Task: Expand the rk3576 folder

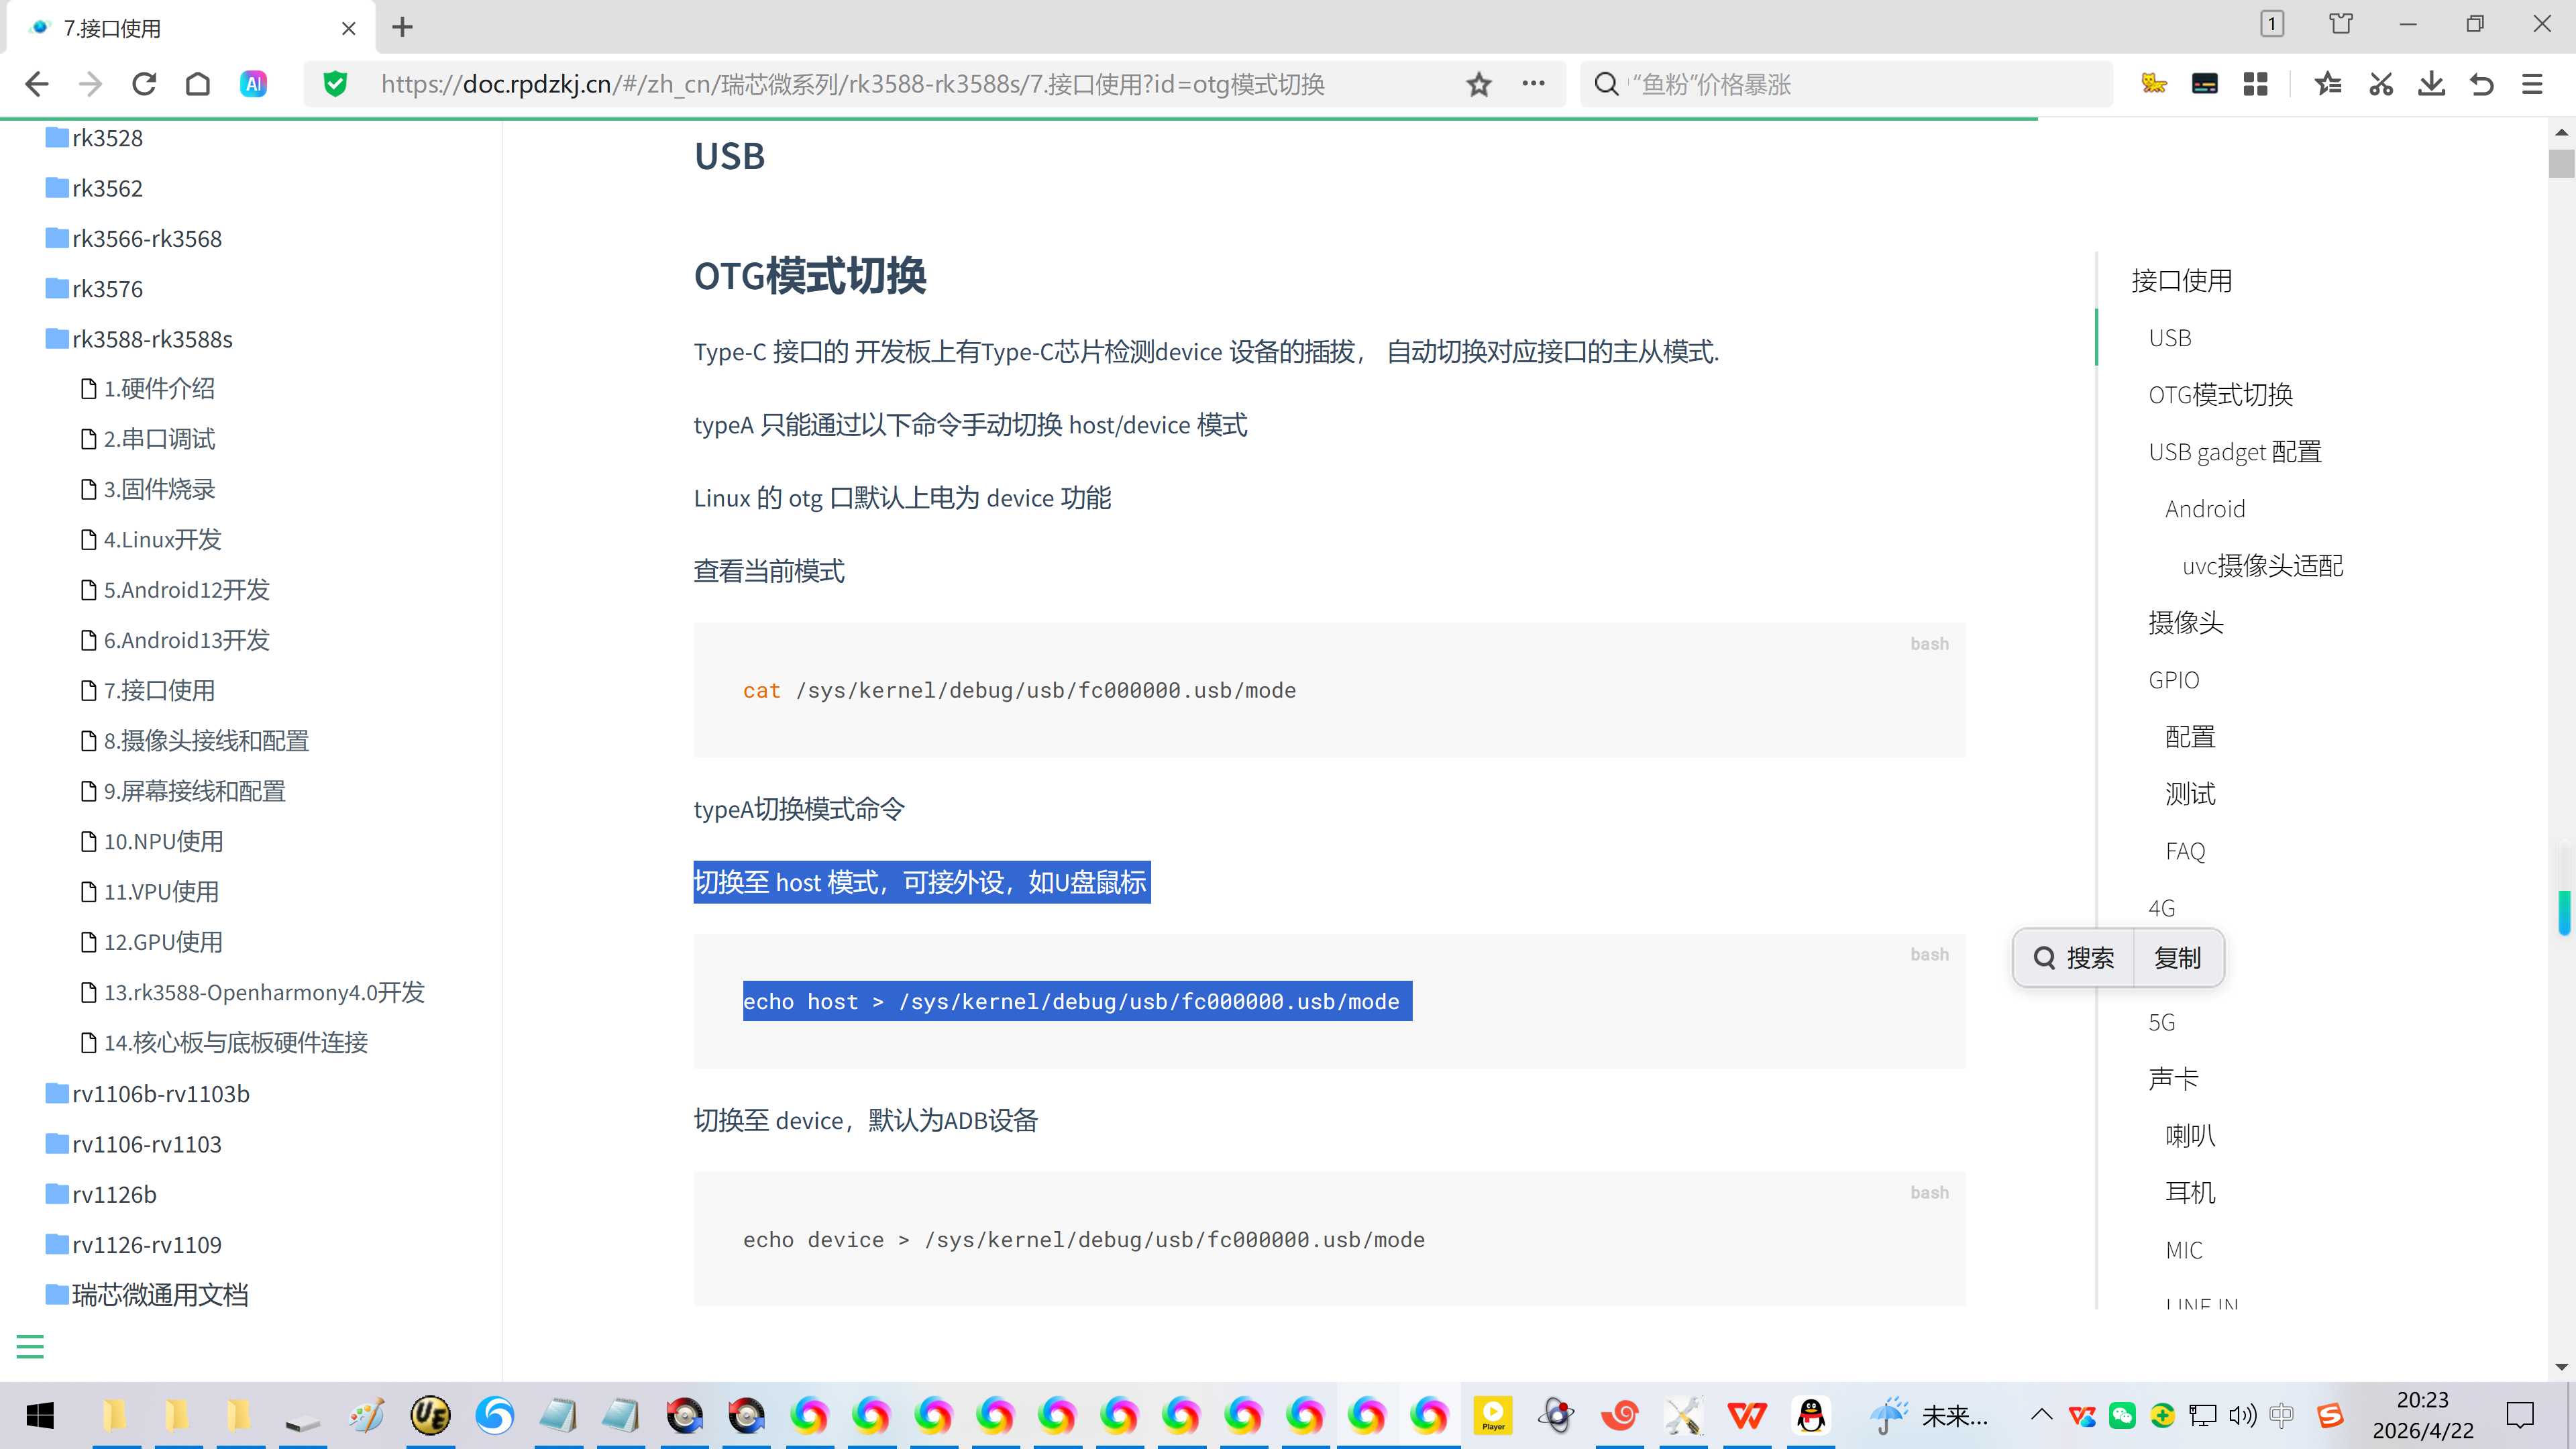Action: click(107, 289)
